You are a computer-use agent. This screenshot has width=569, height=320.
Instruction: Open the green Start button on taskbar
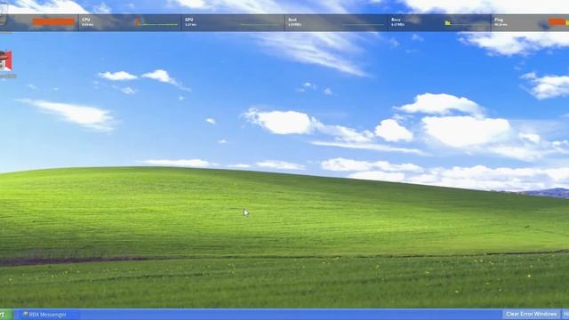pos(6,315)
